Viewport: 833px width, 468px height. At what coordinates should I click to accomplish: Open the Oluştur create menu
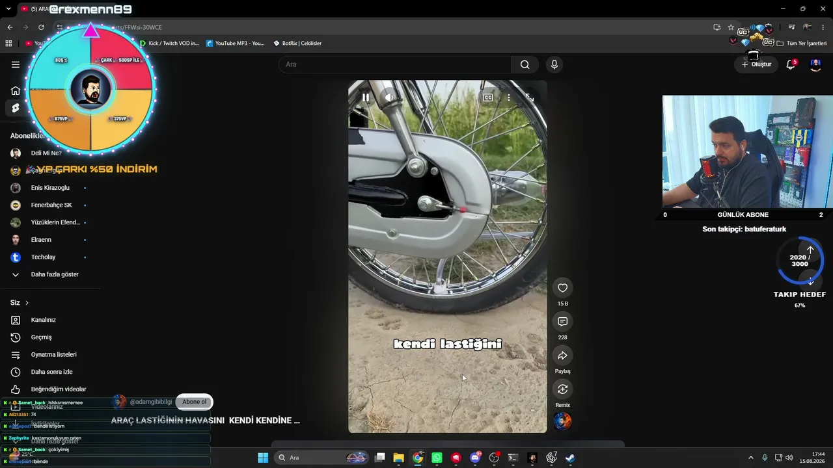pyautogui.click(x=756, y=64)
